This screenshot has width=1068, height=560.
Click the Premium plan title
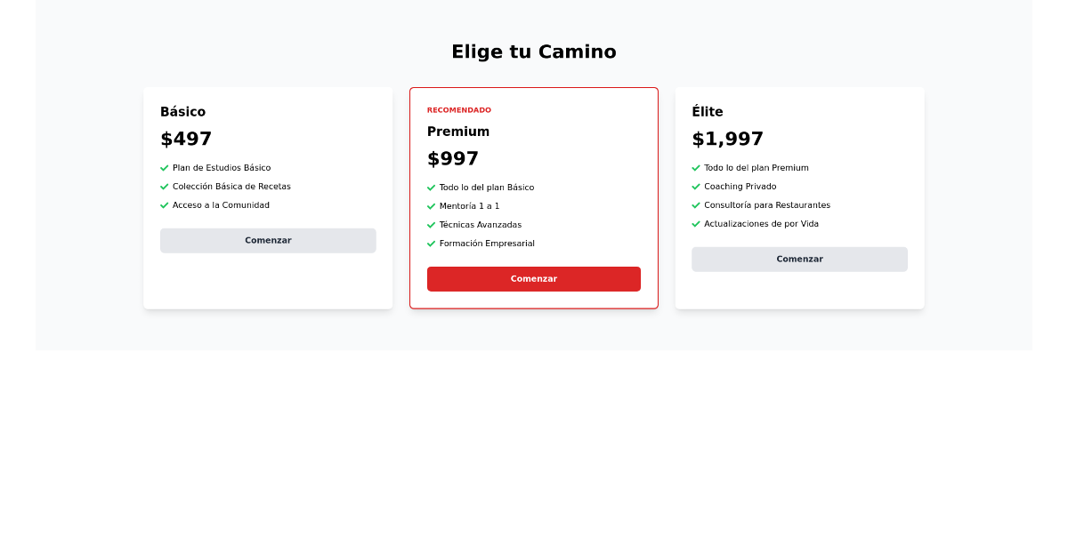[x=457, y=131]
